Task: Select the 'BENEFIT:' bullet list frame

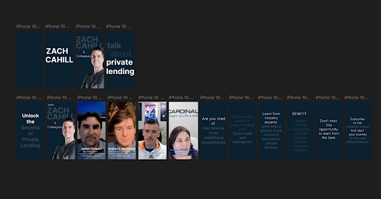Action: pos(300,131)
